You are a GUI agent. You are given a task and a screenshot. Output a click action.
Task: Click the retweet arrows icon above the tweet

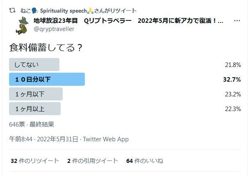coord(12,11)
